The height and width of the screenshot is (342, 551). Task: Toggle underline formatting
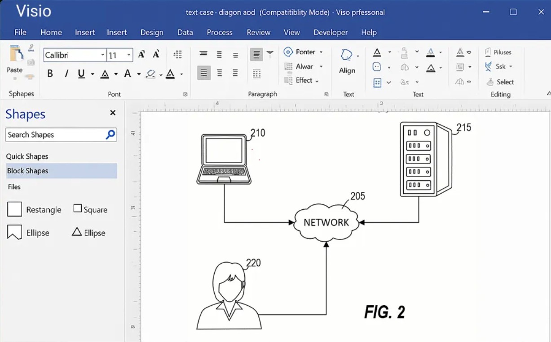coord(81,73)
